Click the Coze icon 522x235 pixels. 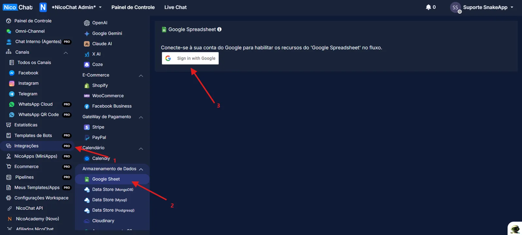tap(87, 65)
